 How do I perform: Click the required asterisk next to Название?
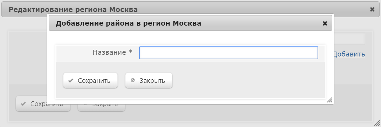(130, 52)
